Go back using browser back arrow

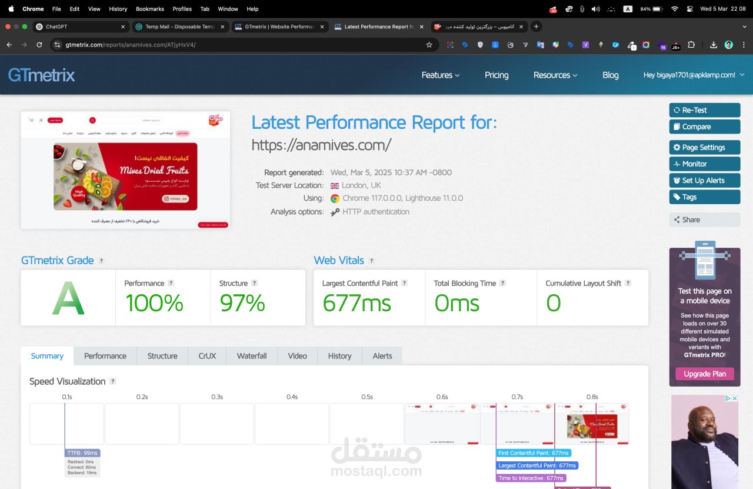9,45
